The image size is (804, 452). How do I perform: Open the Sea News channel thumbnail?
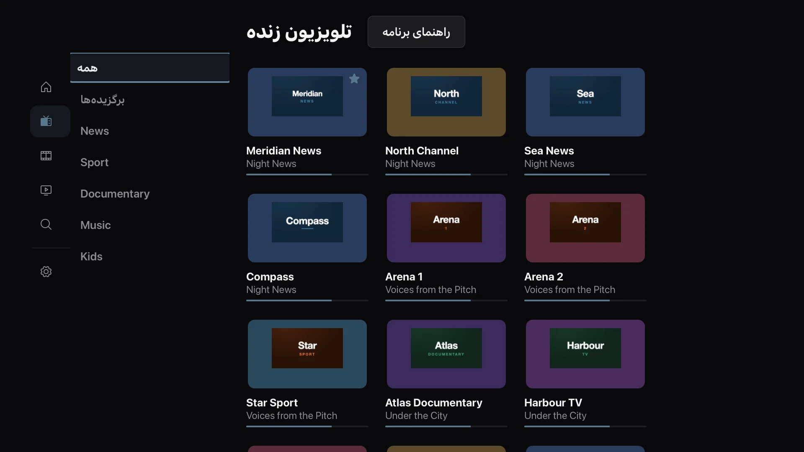(585, 102)
